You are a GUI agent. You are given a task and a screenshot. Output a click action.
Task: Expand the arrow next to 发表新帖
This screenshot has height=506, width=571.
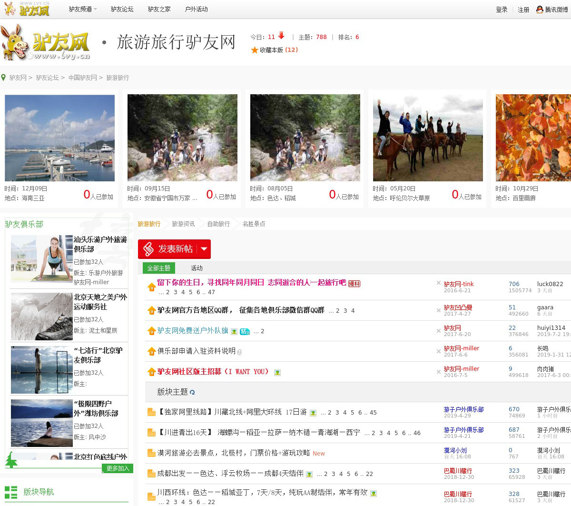pos(204,249)
